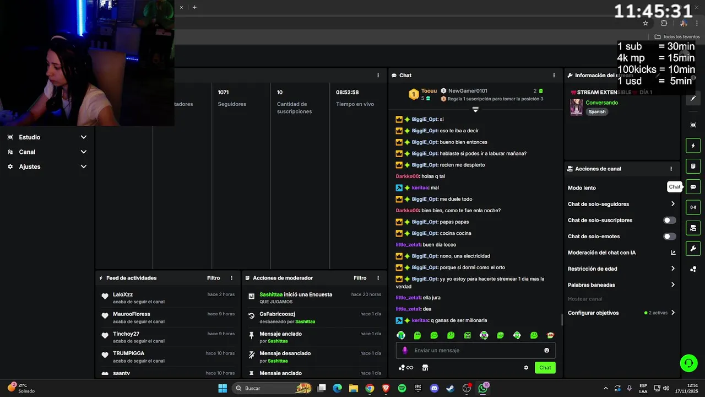Open Palabras baneadas options arrow
705x397 pixels.
tap(673, 285)
